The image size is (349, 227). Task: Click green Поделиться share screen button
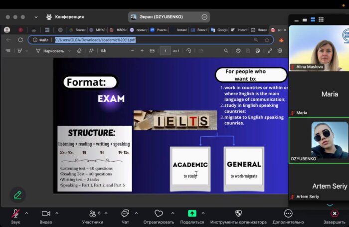coord(192,214)
